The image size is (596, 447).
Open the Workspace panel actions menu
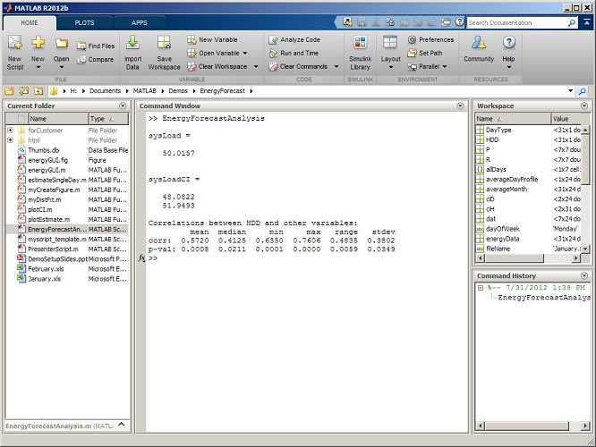pos(584,106)
